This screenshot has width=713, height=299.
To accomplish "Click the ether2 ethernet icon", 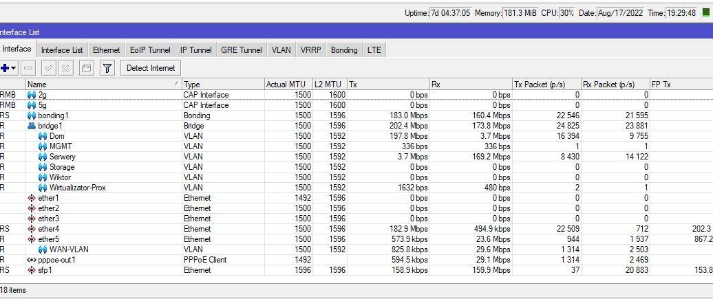I will [32, 208].
